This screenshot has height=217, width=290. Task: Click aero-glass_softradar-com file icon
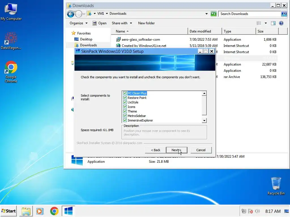pyautogui.click(x=118, y=40)
